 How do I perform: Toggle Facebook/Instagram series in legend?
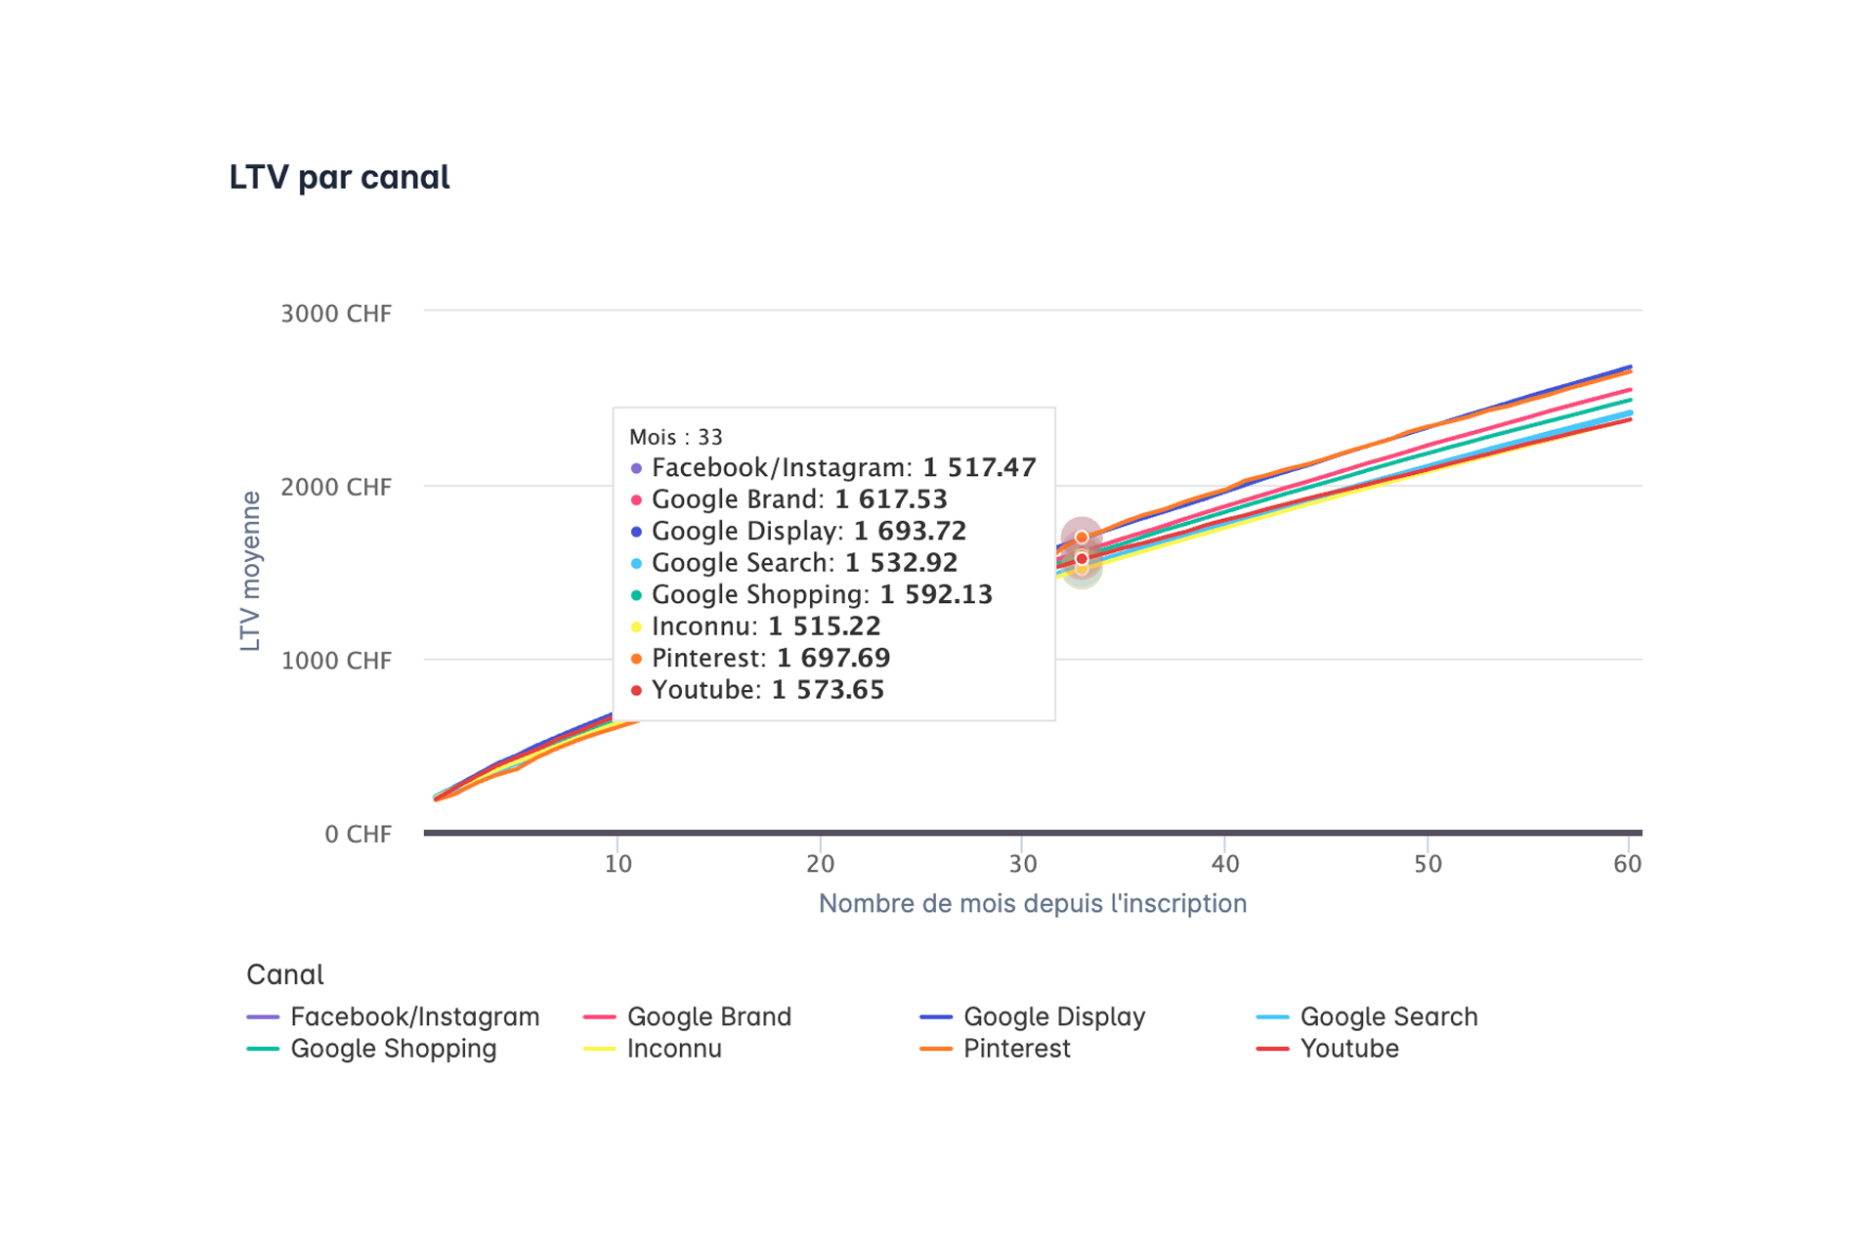tap(393, 1016)
